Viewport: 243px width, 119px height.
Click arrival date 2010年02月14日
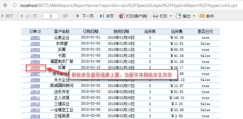121,116
